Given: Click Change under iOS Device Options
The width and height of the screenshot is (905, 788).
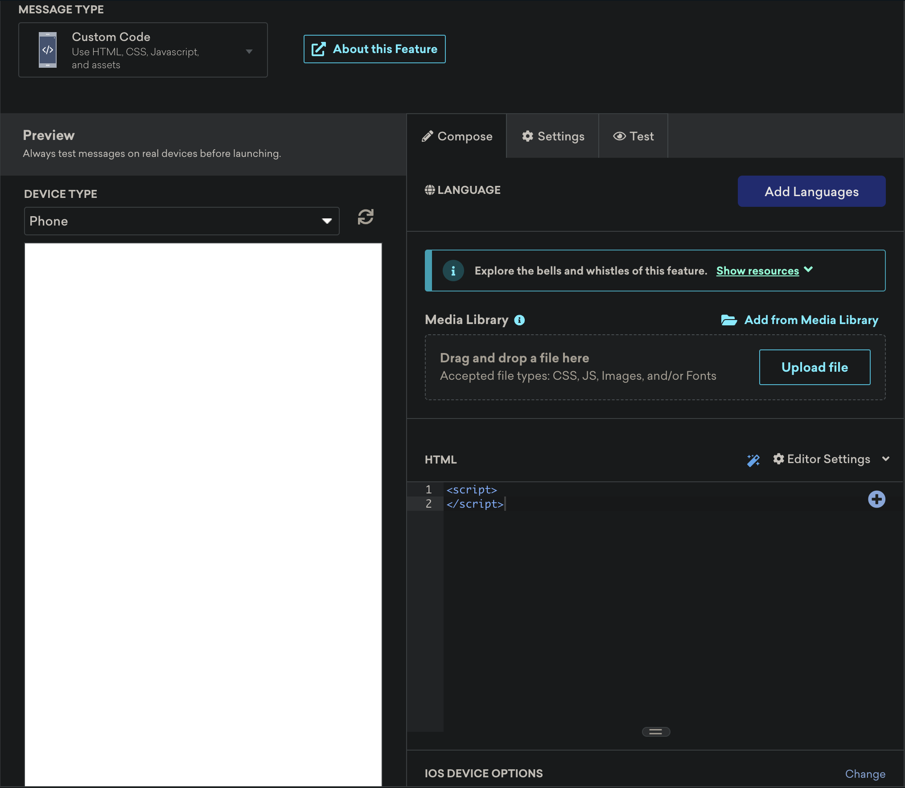Looking at the screenshot, I should (865, 774).
